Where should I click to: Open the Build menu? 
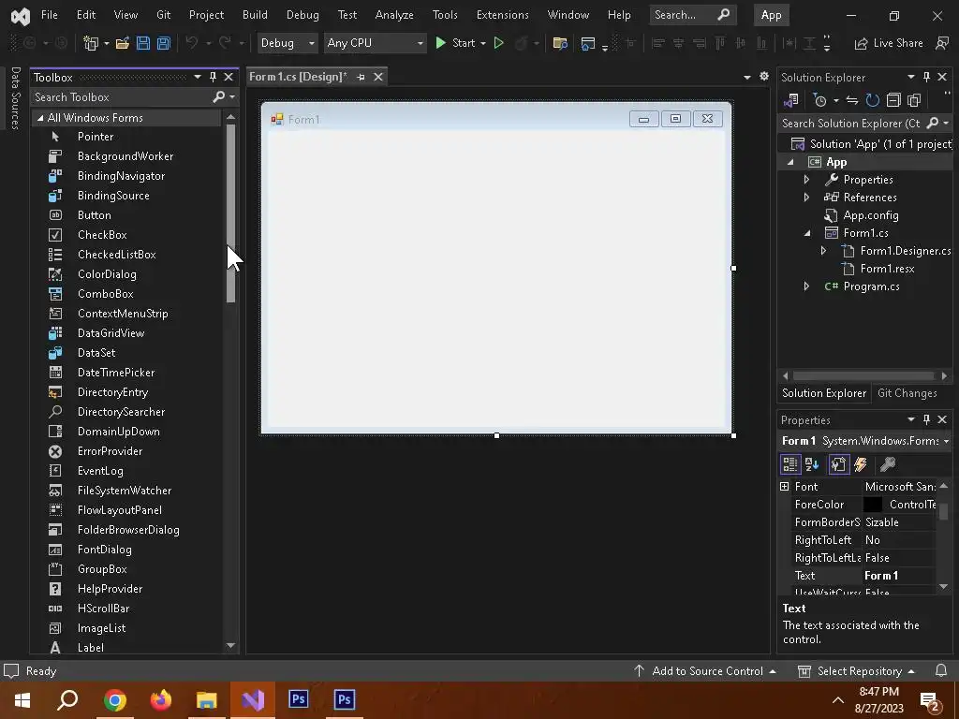pyautogui.click(x=255, y=15)
